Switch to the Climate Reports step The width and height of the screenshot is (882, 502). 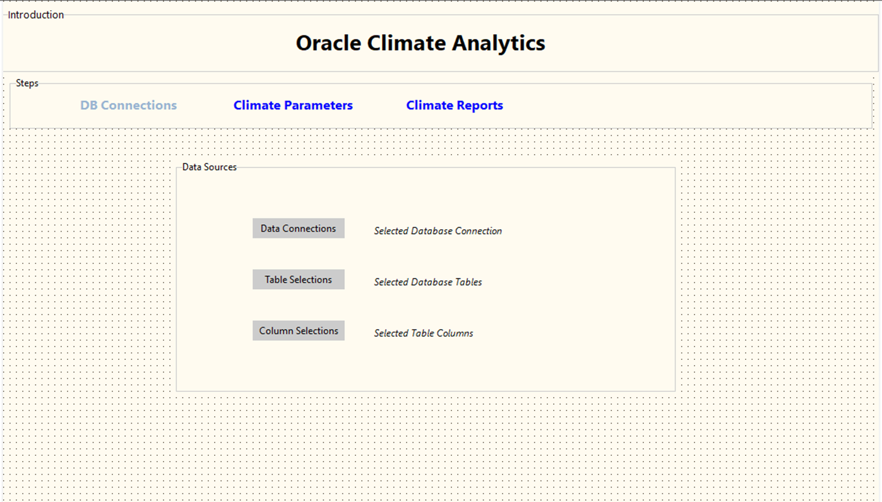tap(454, 105)
